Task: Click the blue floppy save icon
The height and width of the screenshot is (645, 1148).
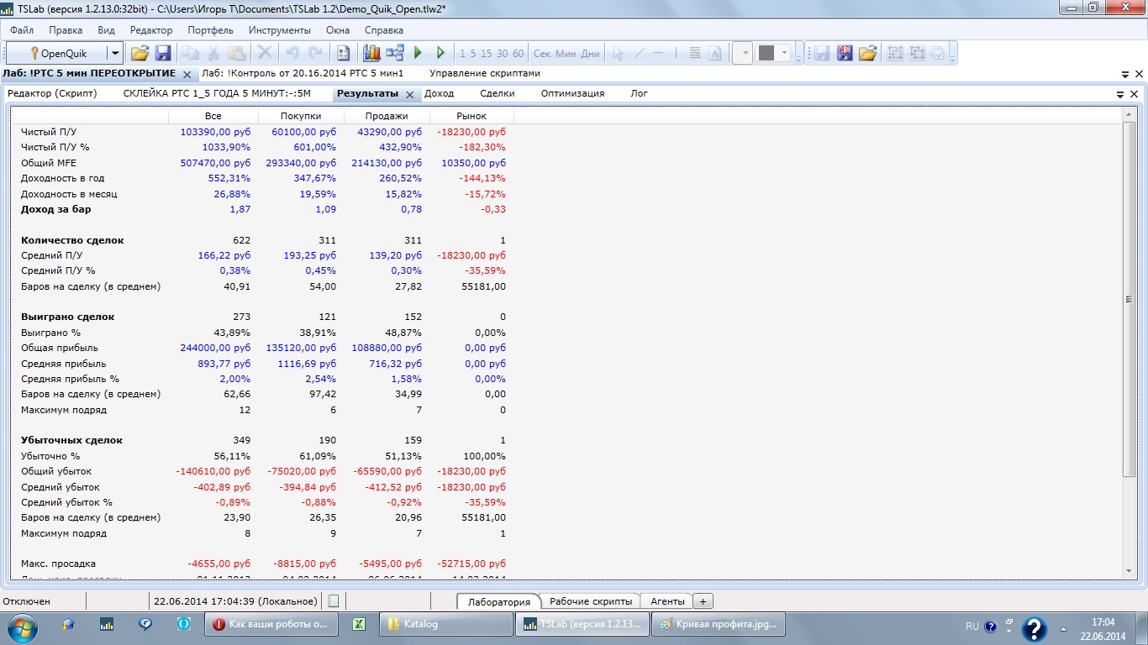Action: 163,53
